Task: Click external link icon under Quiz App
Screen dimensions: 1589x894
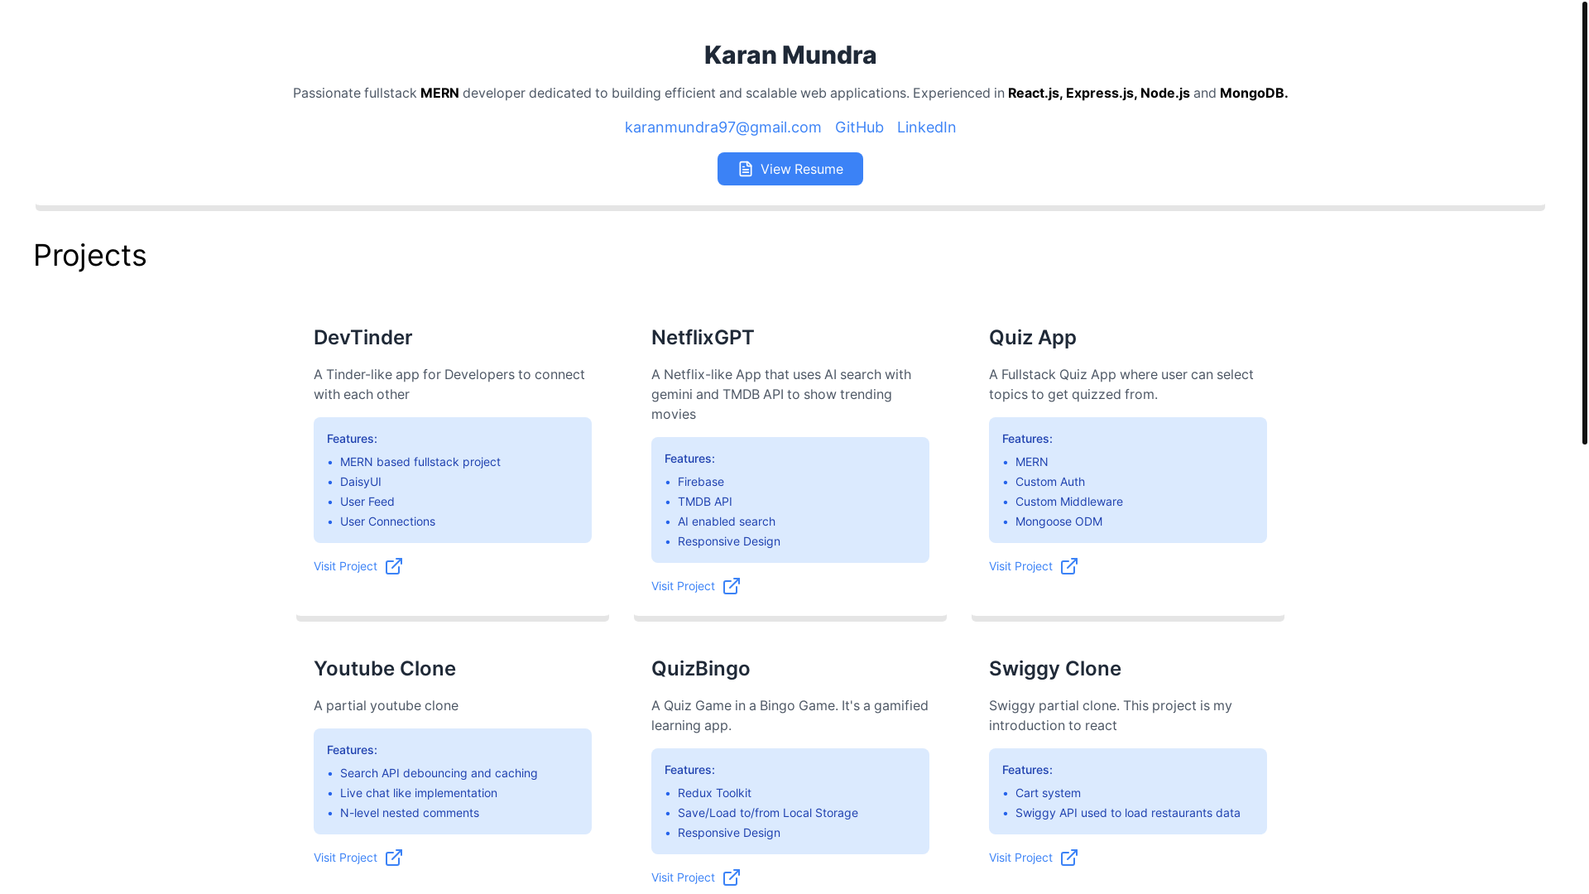Action: click(1069, 566)
